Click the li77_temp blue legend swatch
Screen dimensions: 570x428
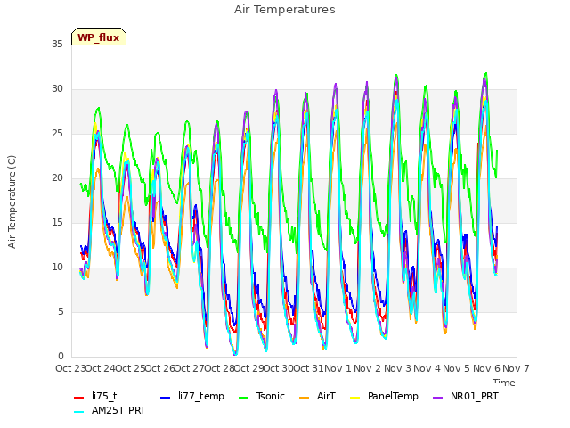pos(166,398)
